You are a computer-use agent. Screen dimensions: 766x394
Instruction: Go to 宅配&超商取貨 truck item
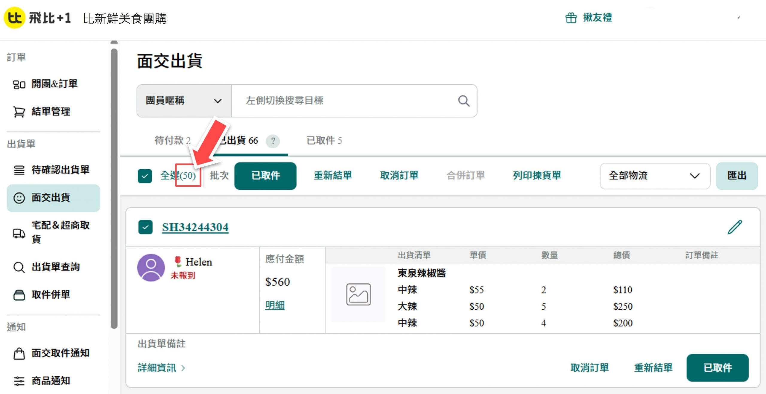[60, 232]
